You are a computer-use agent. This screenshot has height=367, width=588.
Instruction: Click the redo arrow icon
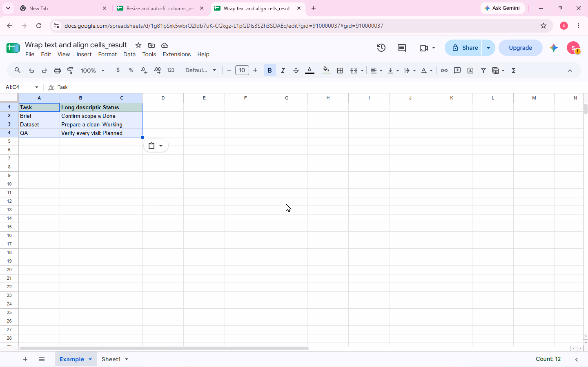point(45,71)
